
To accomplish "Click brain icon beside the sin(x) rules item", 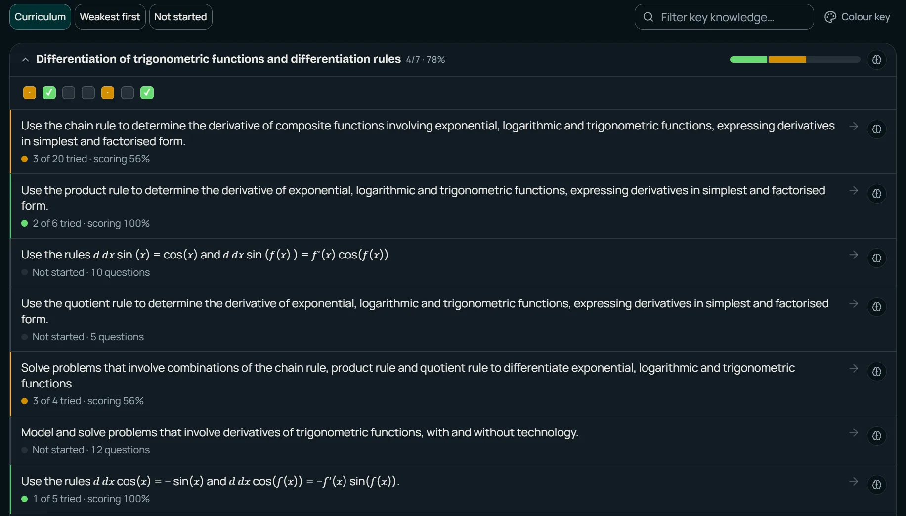I will click(876, 258).
